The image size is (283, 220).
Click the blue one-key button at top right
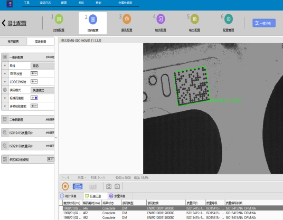[264, 23]
